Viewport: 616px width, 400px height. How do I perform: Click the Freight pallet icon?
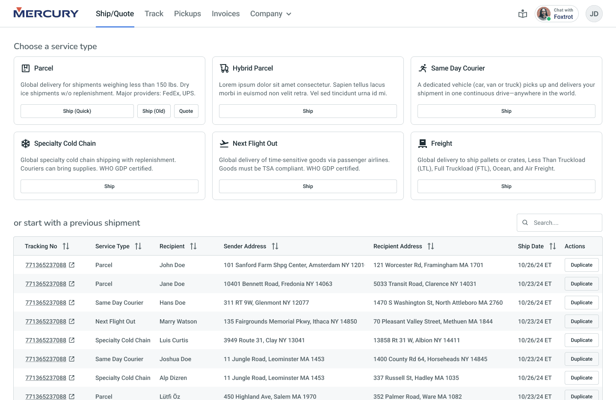(423, 144)
